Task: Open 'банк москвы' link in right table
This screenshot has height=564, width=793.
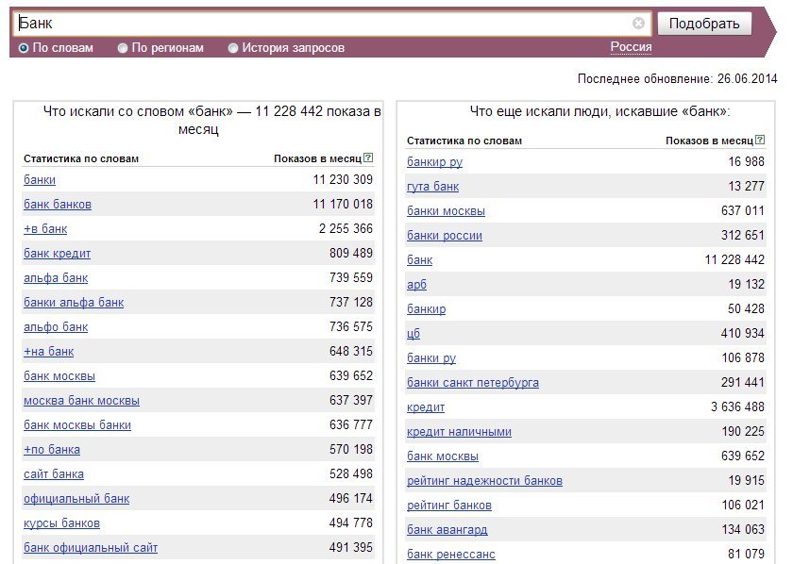Action: [443, 456]
